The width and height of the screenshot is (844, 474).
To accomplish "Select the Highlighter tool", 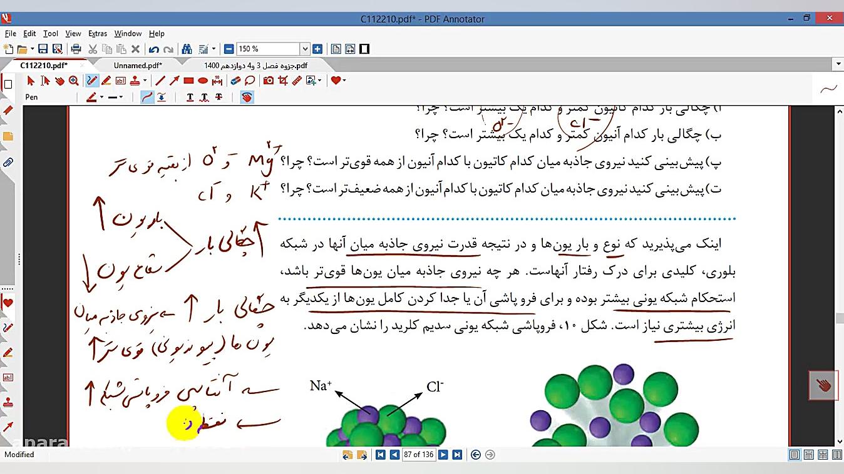I will click(x=106, y=80).
